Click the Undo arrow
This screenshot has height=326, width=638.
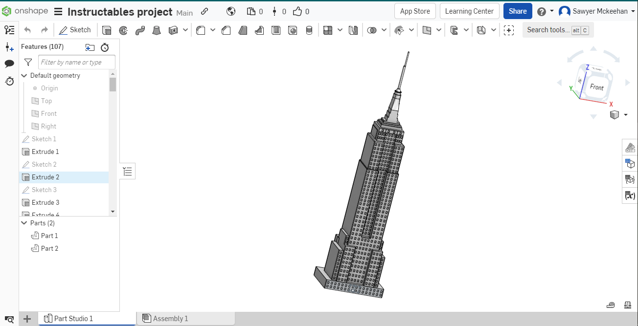(27, 30)
